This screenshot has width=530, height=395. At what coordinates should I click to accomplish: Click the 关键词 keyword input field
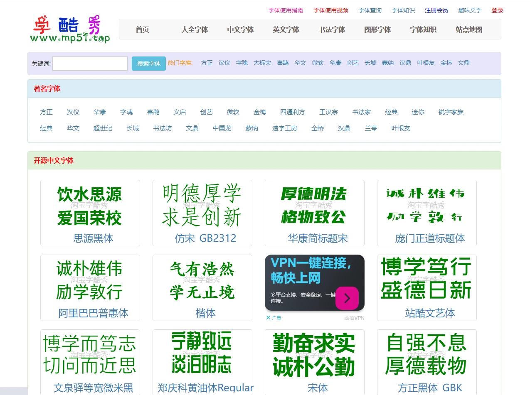point(89,63)
